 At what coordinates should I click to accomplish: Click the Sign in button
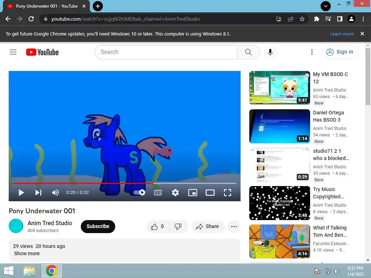point(340,52)
